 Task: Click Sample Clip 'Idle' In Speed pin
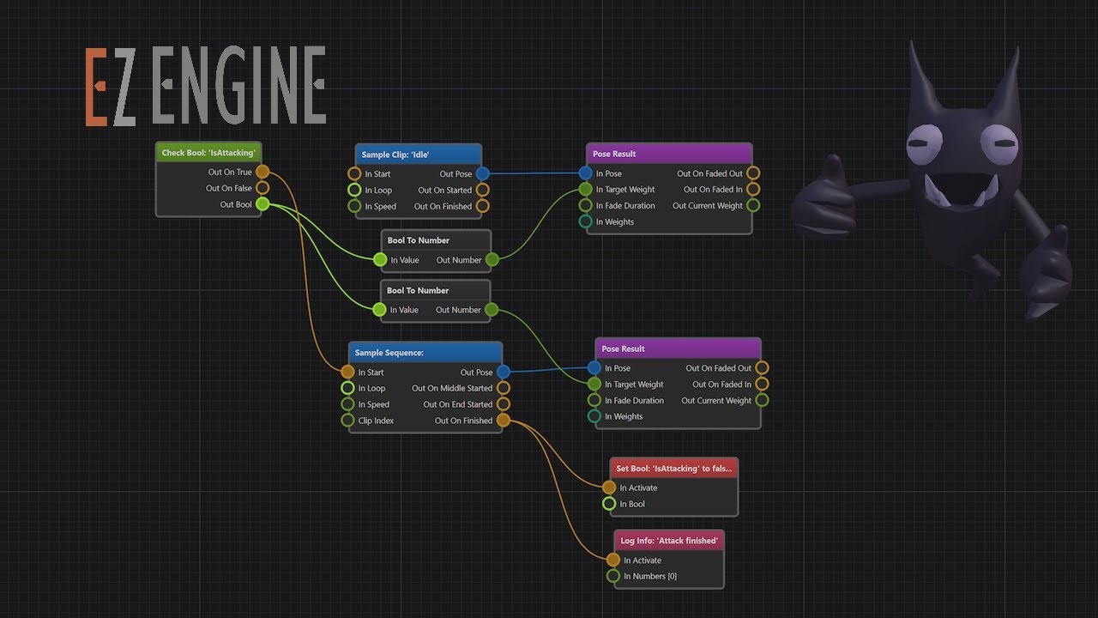click(354, 206)
